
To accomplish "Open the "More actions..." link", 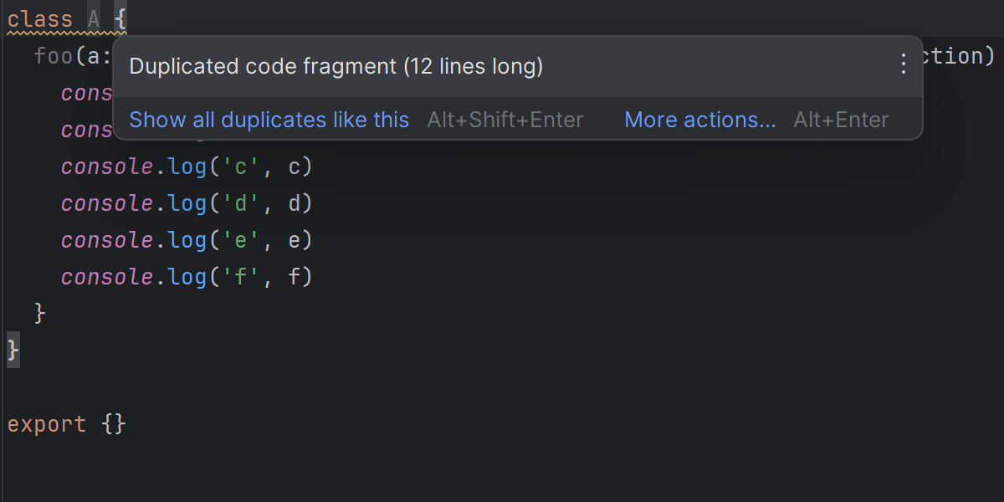I will 699,120.
